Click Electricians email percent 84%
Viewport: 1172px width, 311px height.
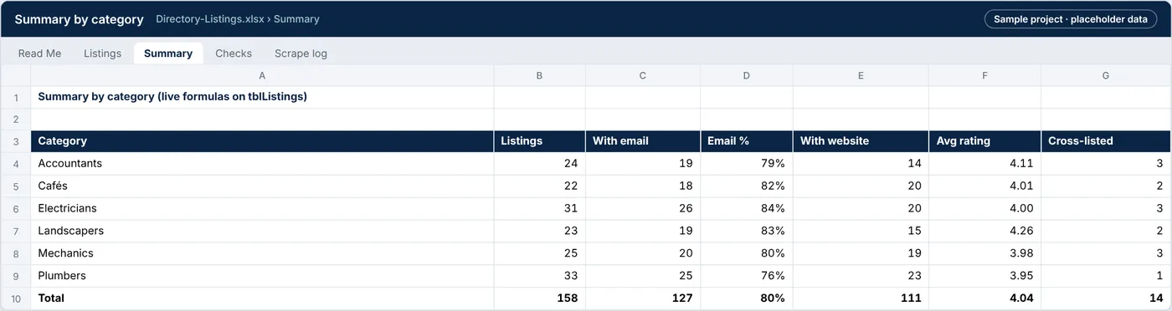coord(747,208)
